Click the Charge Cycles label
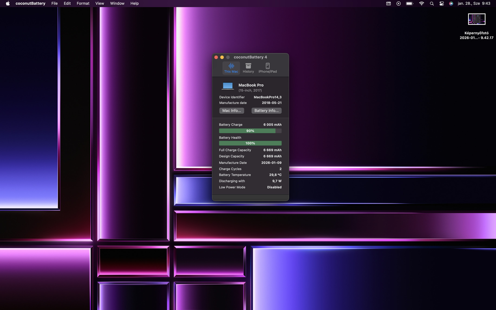 tap(230, 169)
